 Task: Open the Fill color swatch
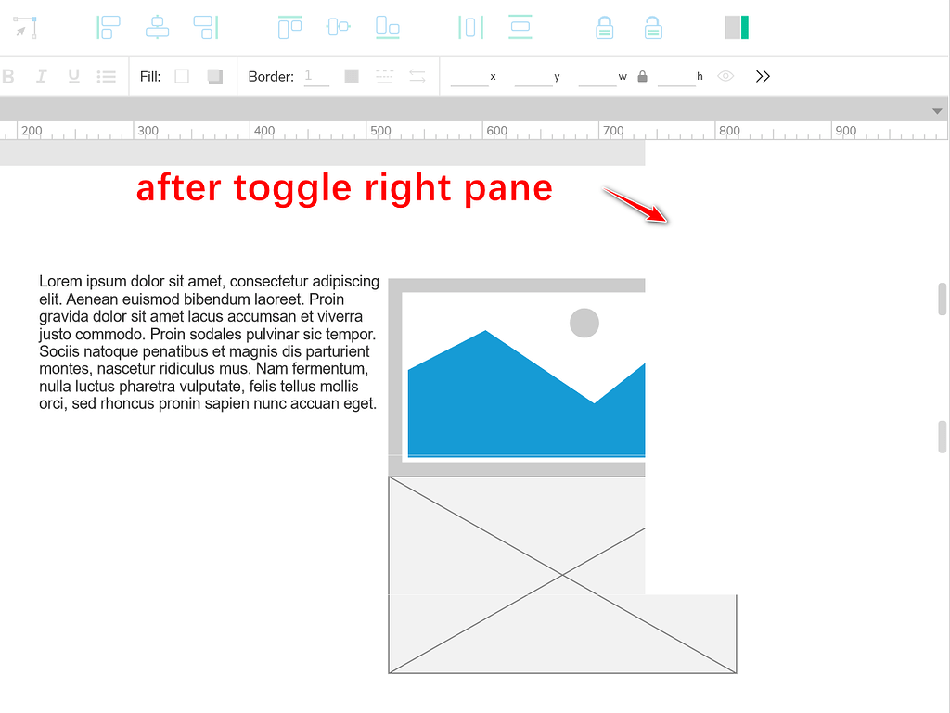click(x=182, y=76)
